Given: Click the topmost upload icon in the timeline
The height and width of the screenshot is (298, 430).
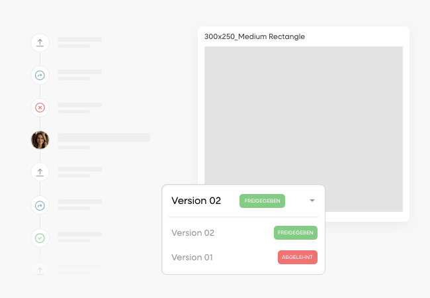Looking at the screenshot, I should coord(40,43).
